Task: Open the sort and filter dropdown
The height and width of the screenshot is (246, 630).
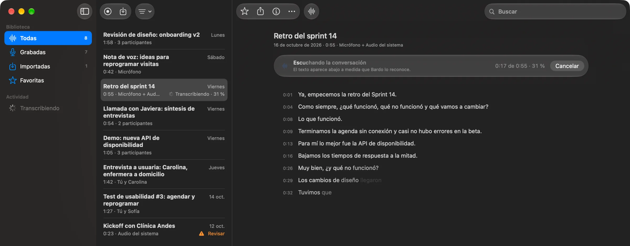Action: [x=145, y=11]
